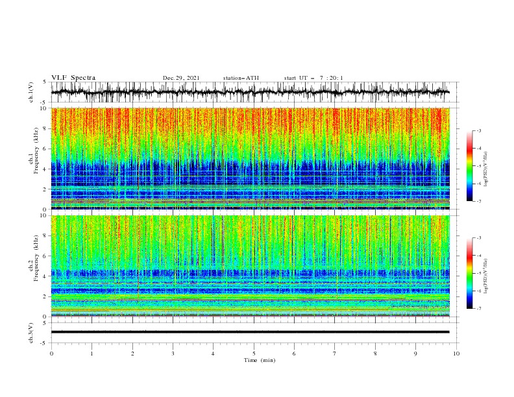Click the "8" tick on ch.1 frequency axis
This screenshot has height=397, width=514.
pyautogui.click(x=45, y=128)
